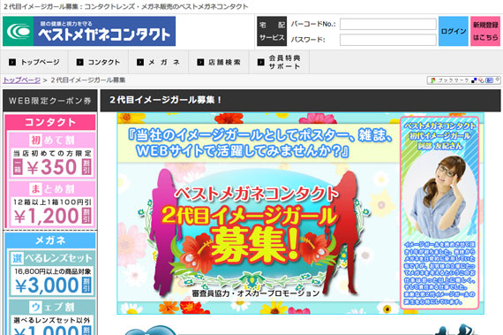The image size is (503, 335).
Task: Open the コンタクト navigation item
Action: [99, 62]
